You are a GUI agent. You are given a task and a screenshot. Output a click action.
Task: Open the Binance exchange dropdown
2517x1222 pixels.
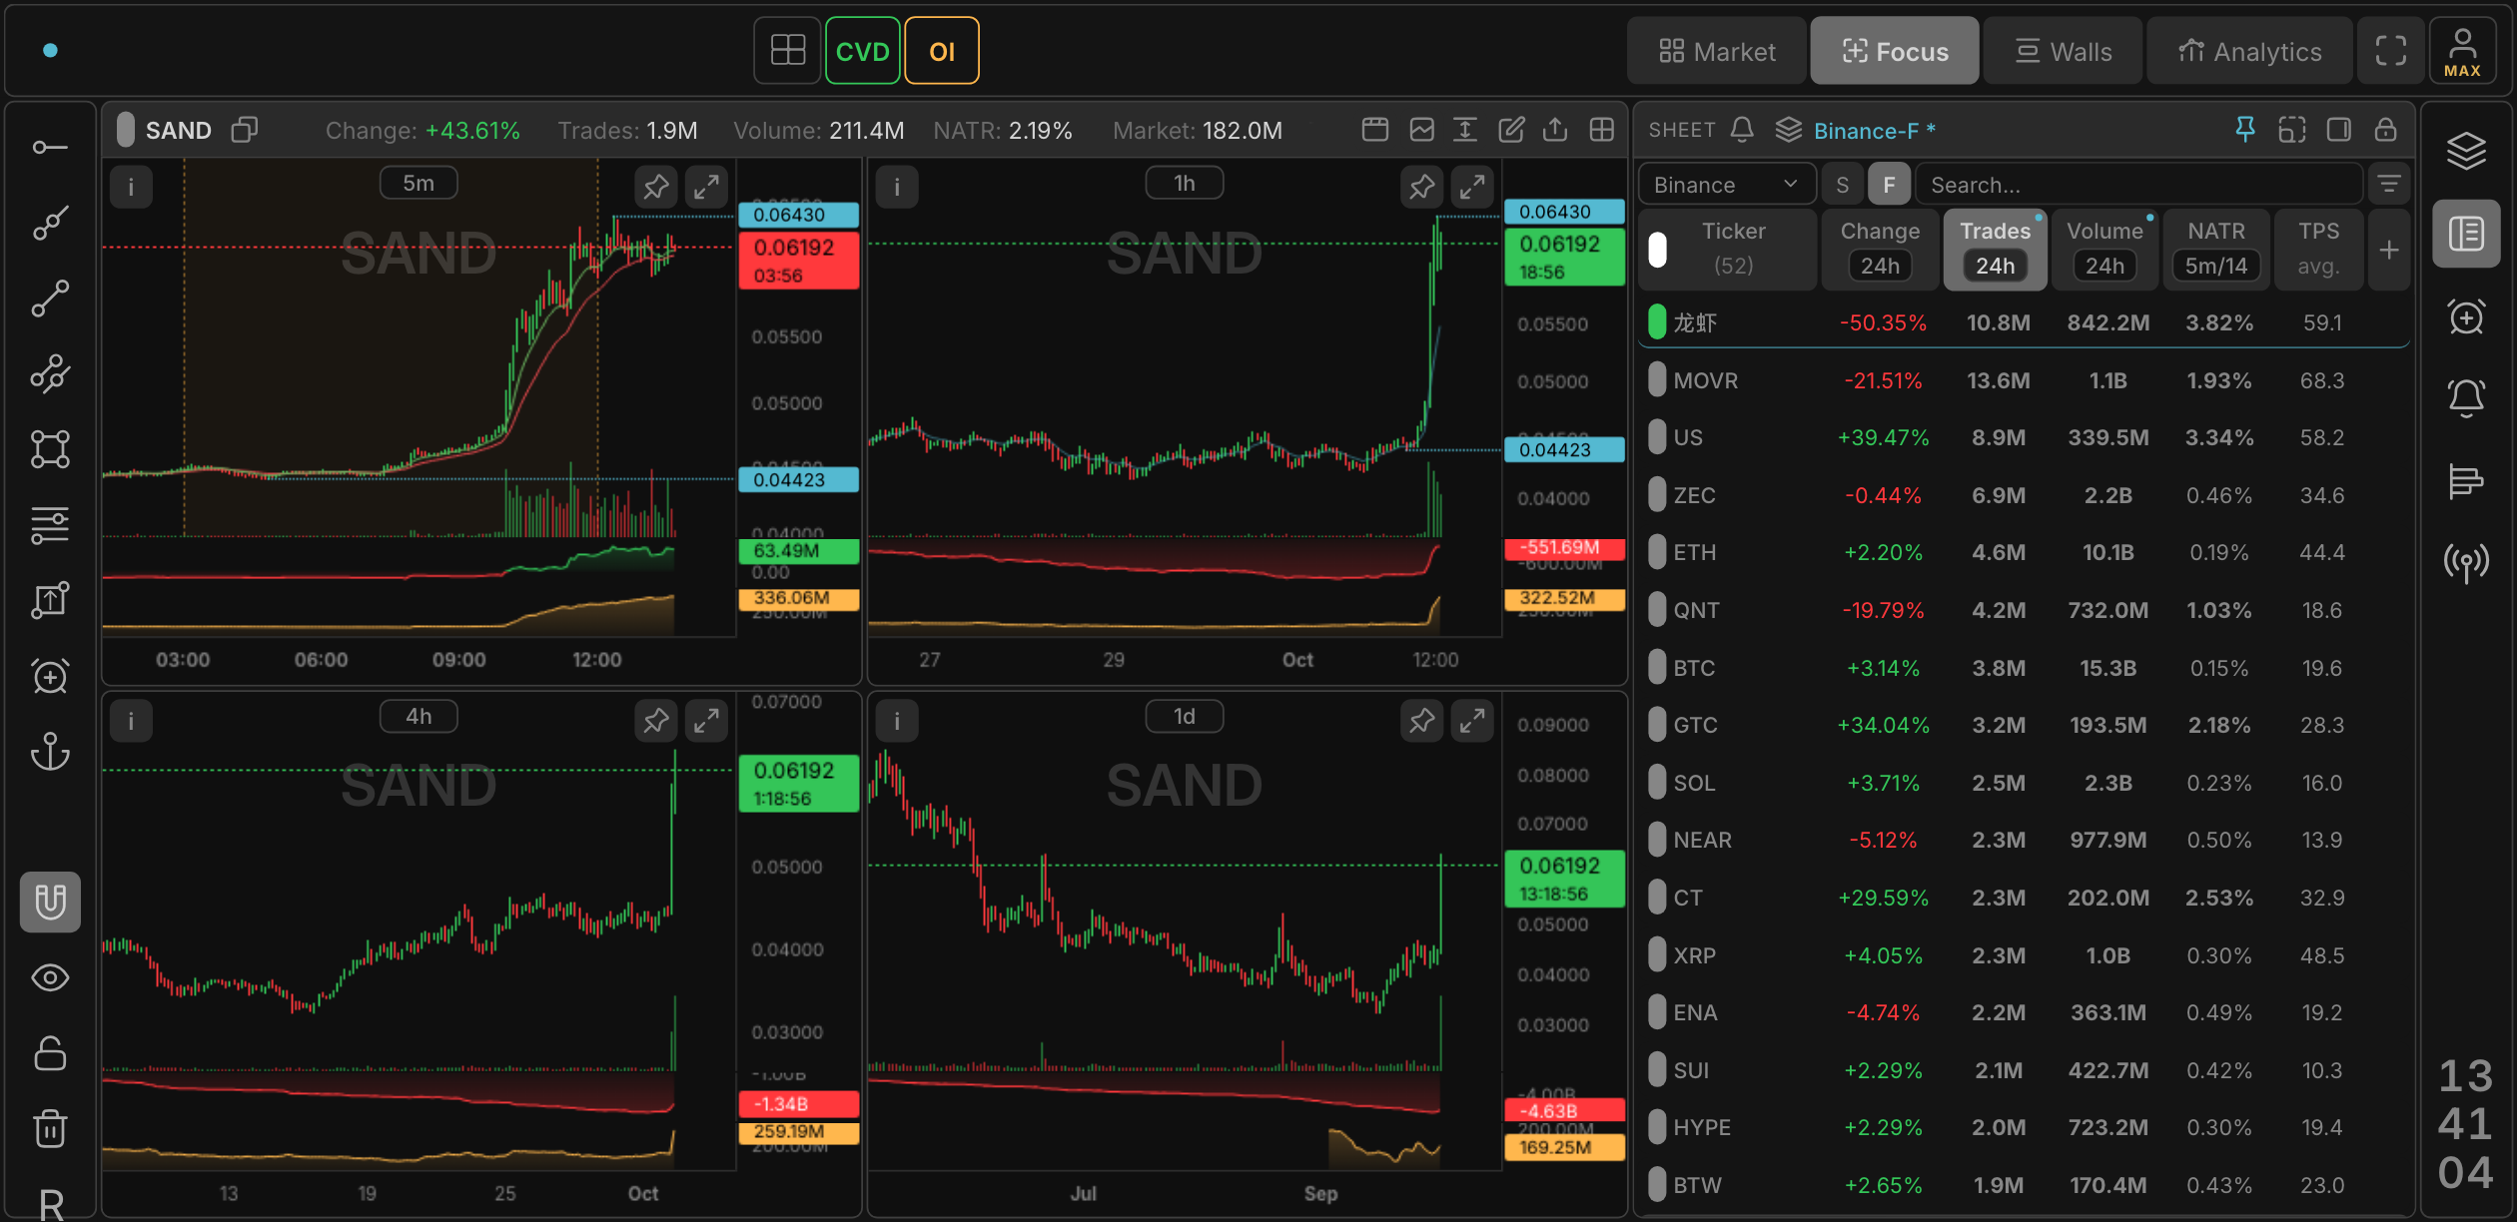point(1727,185)
